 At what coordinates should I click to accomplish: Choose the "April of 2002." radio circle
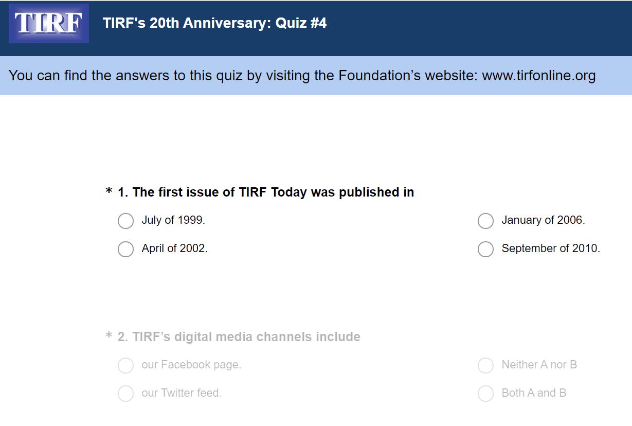pyautogui.click(x=125, y=249)
